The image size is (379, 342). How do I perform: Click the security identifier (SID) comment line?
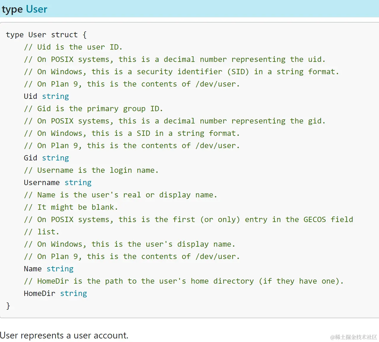(x=181, y=72)
